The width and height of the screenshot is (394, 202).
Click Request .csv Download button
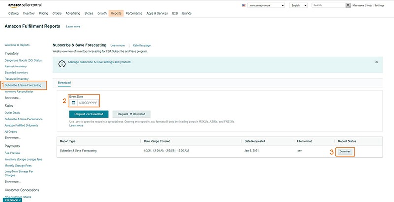89,114
